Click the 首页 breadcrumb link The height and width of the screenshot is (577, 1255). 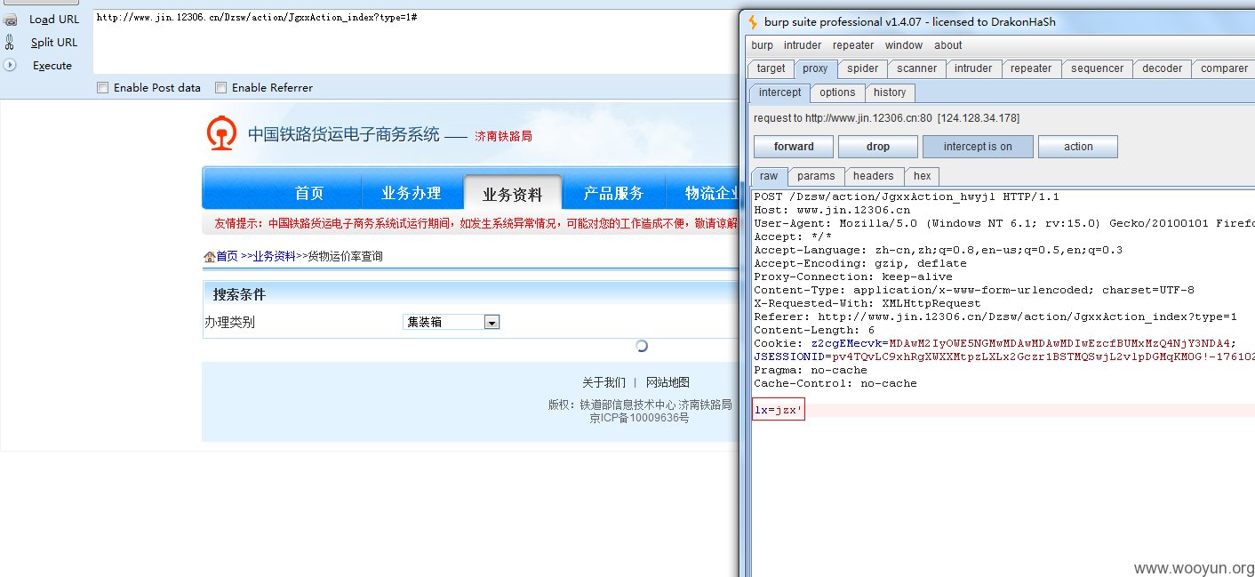(x=228, y=256)
